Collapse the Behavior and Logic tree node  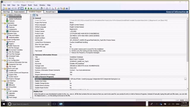(3, 68)
